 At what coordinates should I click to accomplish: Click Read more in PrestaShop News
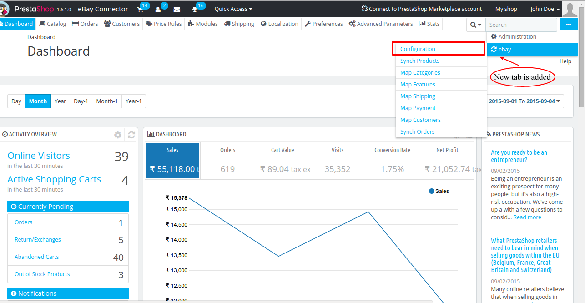tap(527, 217)
